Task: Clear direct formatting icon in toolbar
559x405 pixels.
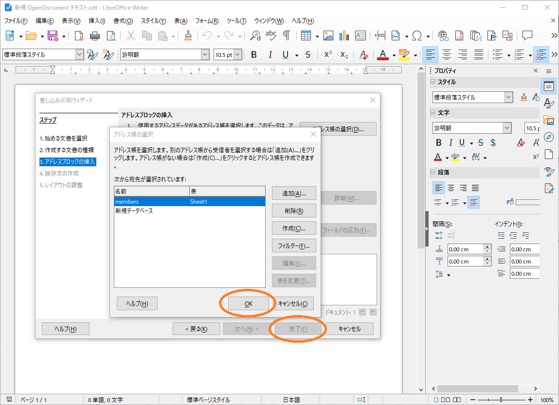Action: 363,54
